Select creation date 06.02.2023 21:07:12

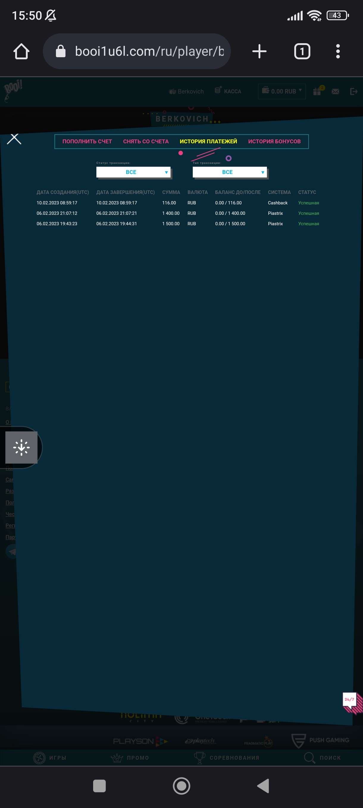tap(57, 213)
